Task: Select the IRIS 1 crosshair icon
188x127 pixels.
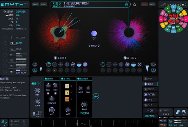Action: click(61, 64)
